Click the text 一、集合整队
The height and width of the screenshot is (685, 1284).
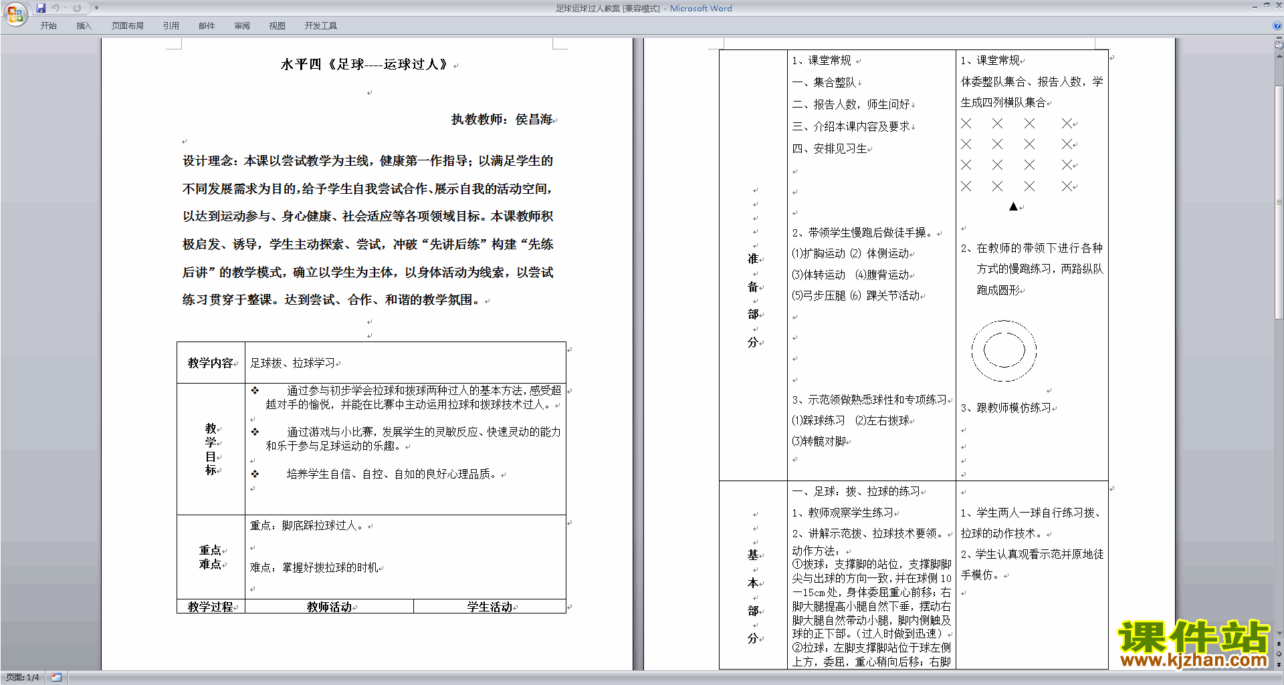click(824, 82)
